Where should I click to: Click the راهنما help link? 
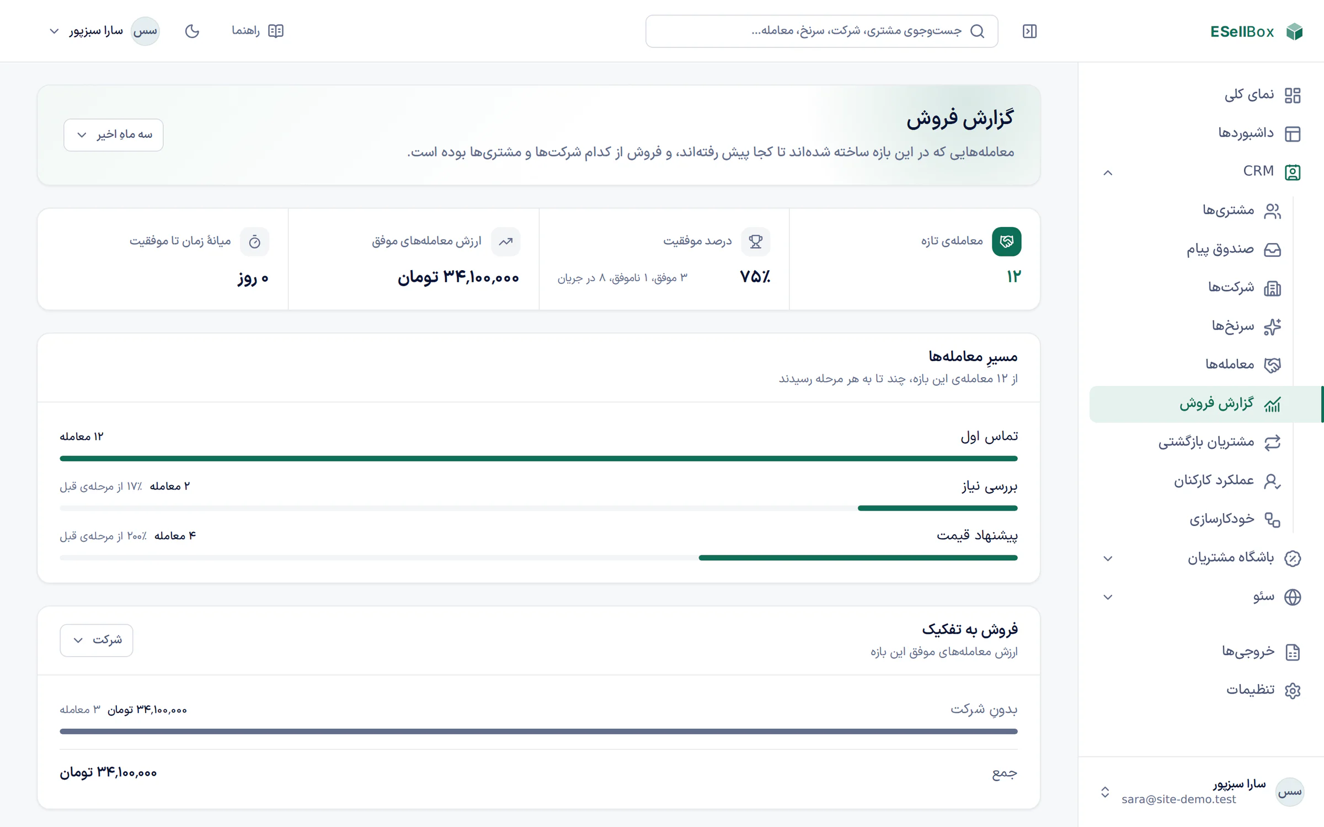tap(258, 31)
